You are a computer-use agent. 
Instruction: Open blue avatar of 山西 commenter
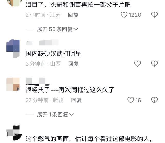tap(13, 49)
